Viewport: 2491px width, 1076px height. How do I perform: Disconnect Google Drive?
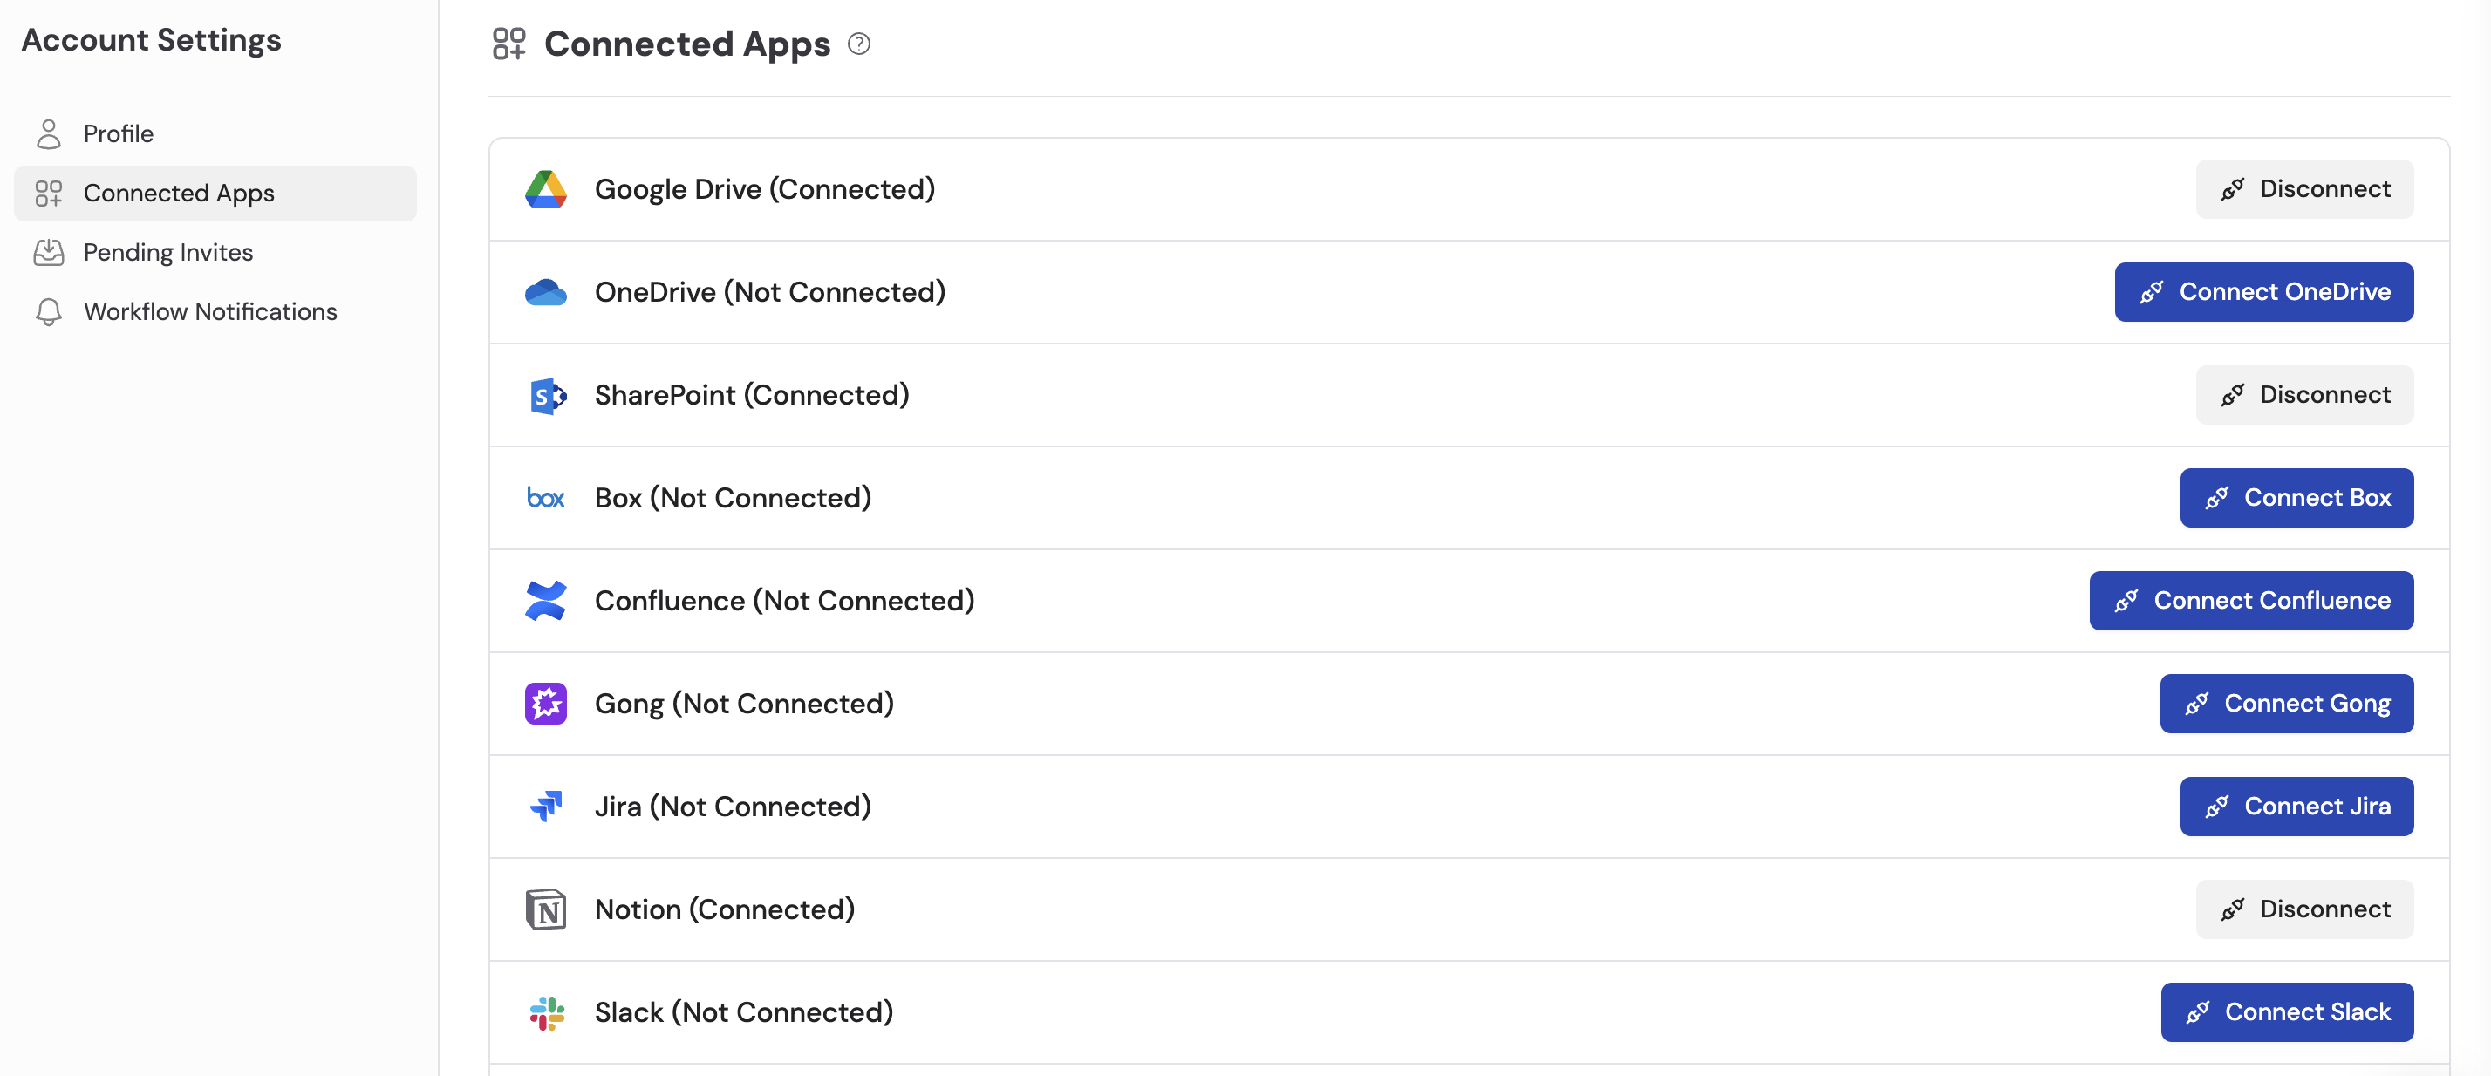point(2304,188)
